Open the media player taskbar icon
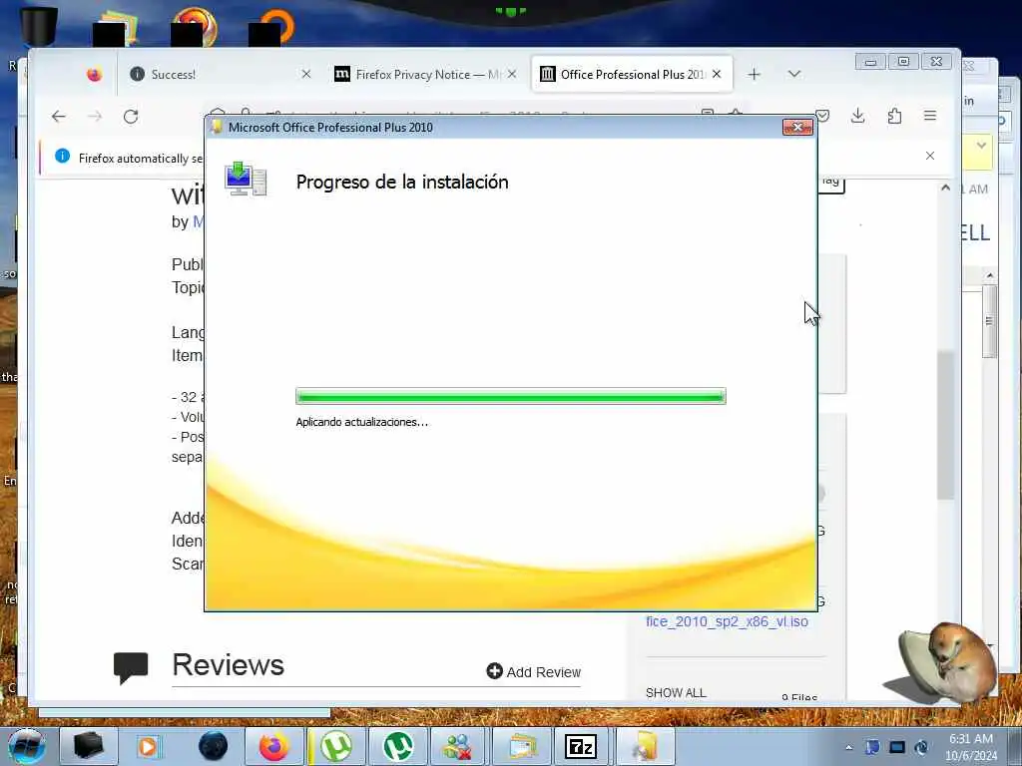1022x766 pixels. (148, 746)
